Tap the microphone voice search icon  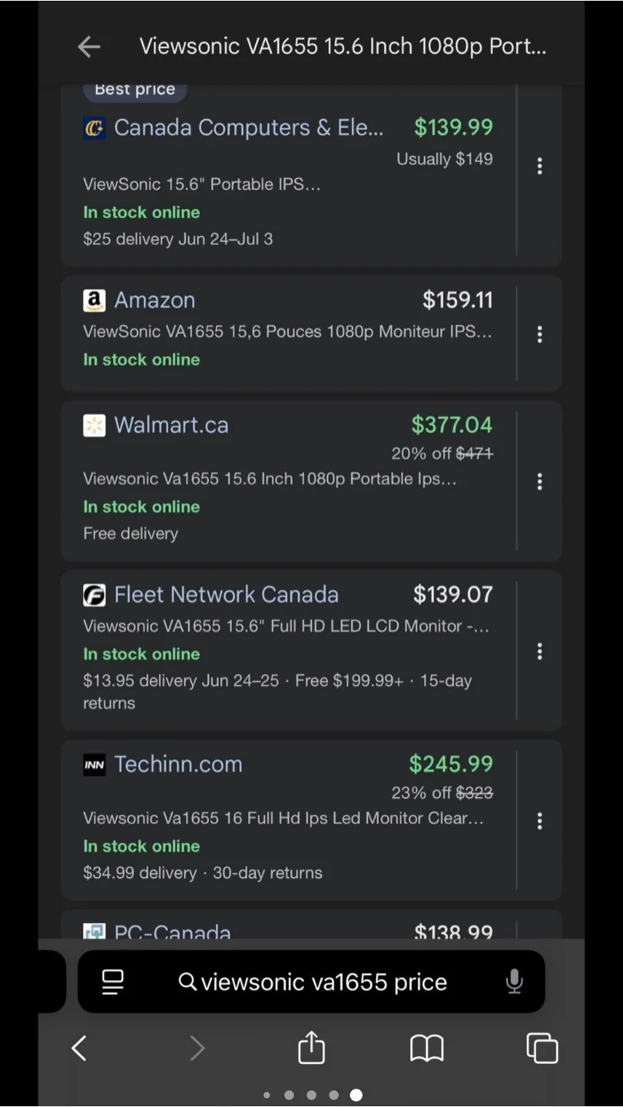coord(514,982)
